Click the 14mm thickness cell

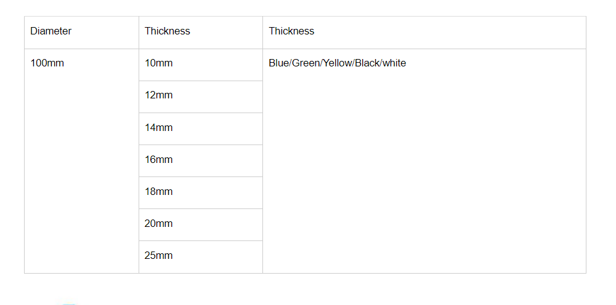click(x=159, y=128)
